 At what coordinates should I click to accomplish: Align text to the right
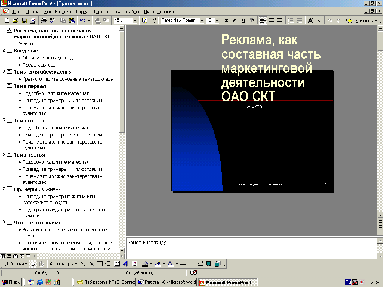click(x=280, y=21)
